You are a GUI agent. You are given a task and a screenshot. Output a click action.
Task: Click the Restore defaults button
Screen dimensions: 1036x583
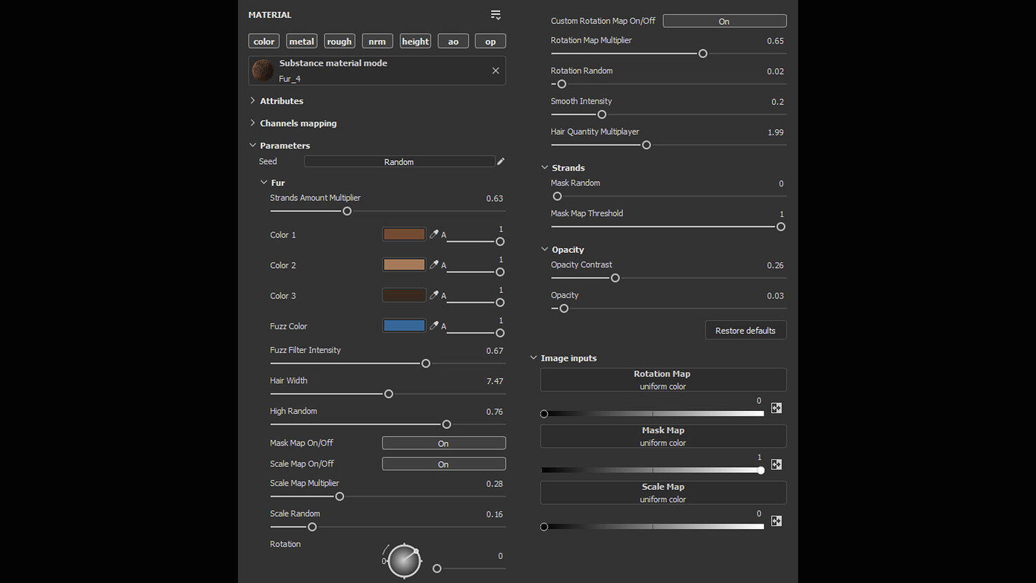[745, 330]
